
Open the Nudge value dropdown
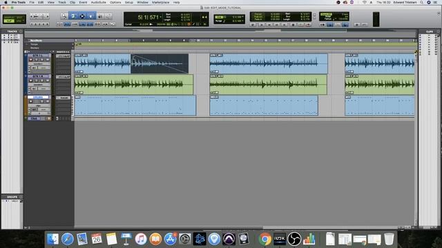pyautogui.click(x=242, y=21)
